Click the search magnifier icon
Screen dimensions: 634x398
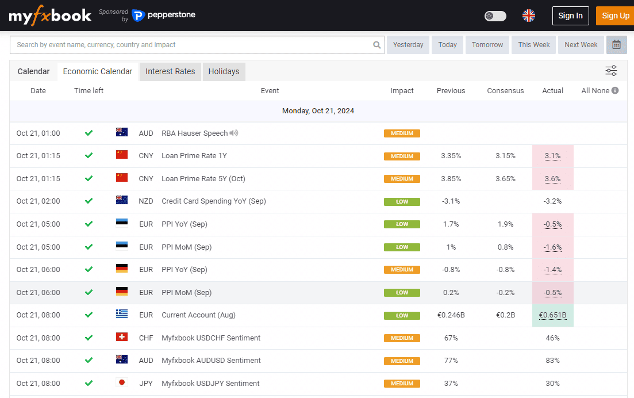coord(376,45)
